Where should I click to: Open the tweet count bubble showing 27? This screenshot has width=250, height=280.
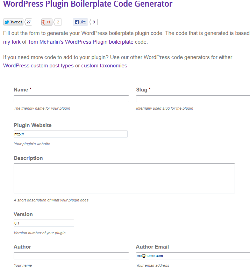click(x=29, y=22)
